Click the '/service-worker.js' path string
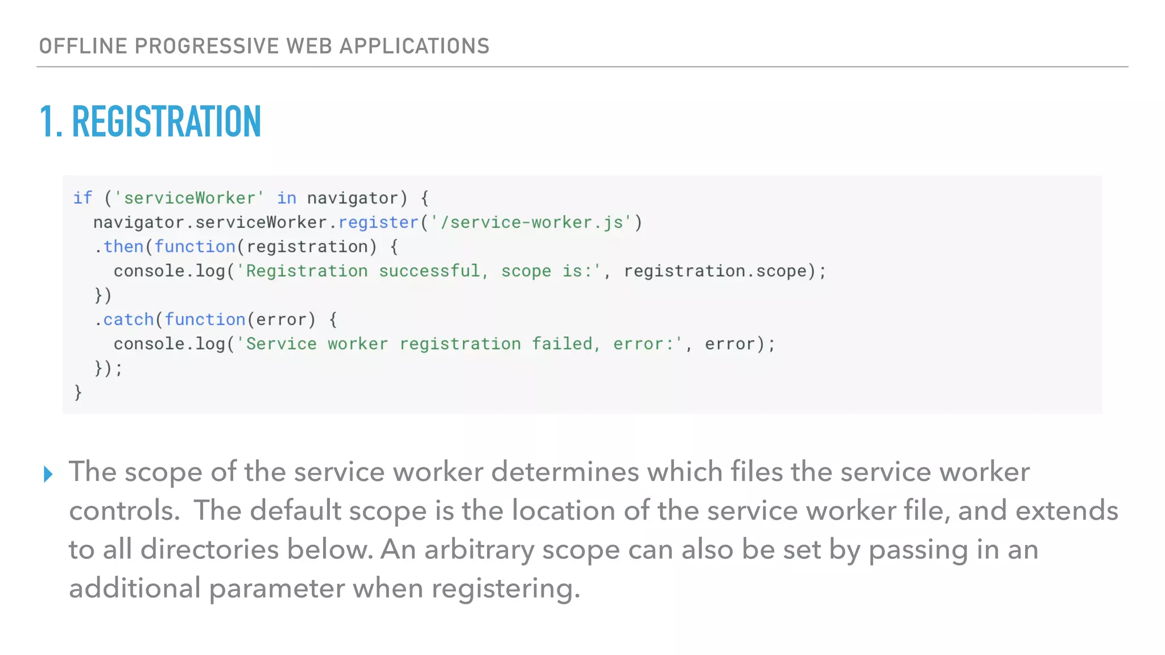 pyautogui.click(x=531, y=222)
